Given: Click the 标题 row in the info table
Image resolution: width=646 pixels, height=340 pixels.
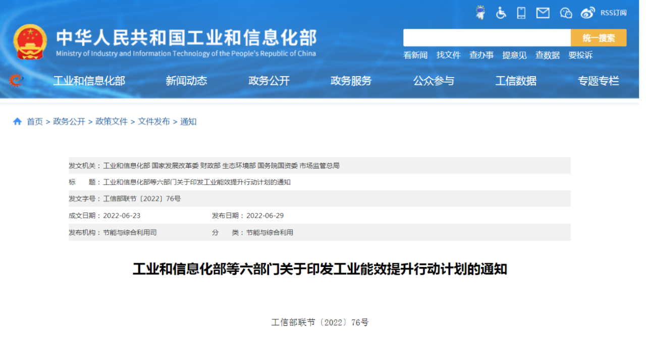Looking at the screenshot, I should click(319, 182).
